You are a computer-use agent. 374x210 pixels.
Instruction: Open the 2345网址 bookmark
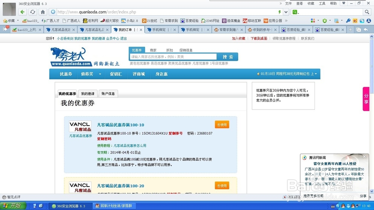(x=210, y=21)
